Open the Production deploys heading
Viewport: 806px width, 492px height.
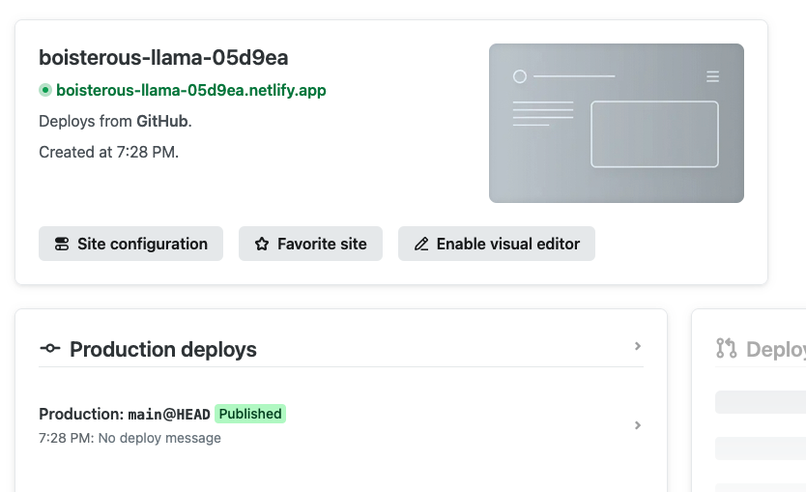coord(163,350)
